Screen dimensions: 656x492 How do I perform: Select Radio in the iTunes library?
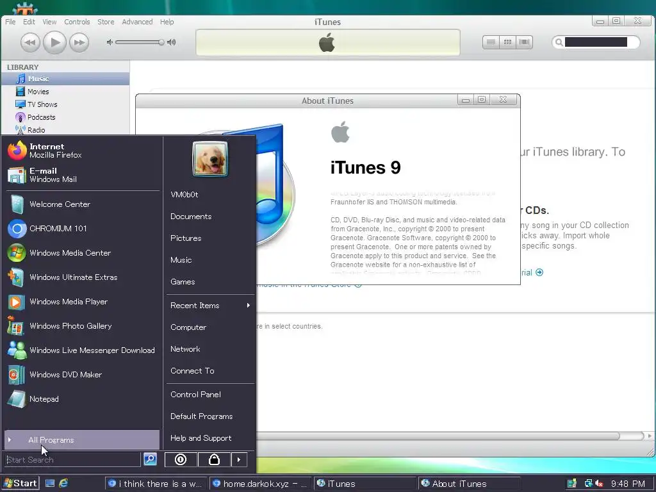pos(65,129)
